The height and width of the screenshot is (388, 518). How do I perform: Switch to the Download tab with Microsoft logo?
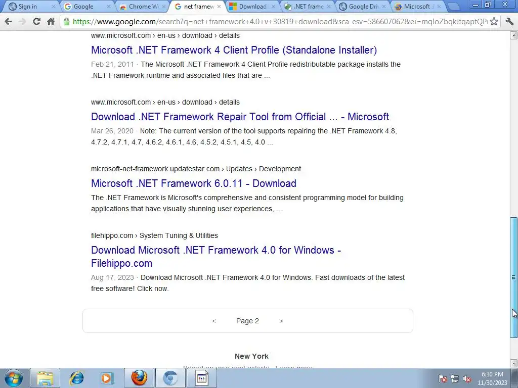tap(252, 6)
